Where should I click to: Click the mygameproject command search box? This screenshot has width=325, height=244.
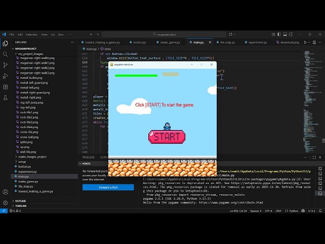[x=164, y=35]
